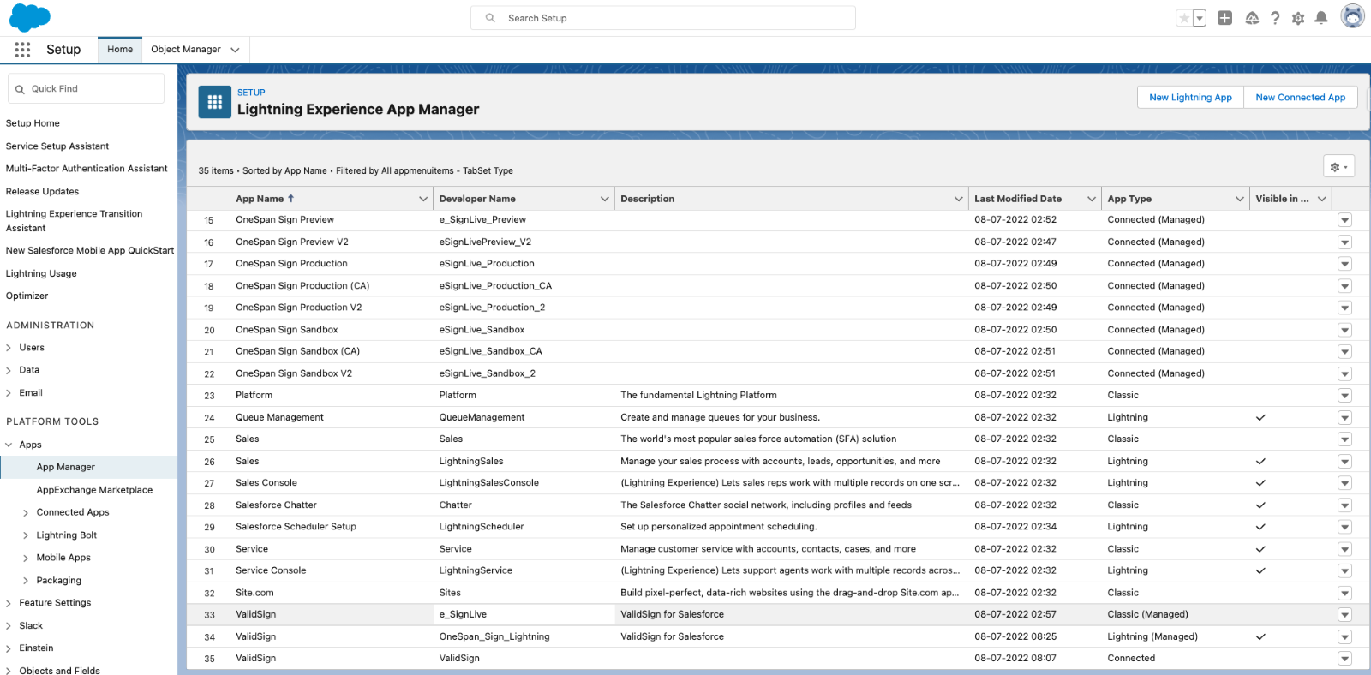This screenshot has width=1371, height=675.
Task: Open the Salesforce Help question mark
Action: pyautogui.click(x=1275, y=18)
